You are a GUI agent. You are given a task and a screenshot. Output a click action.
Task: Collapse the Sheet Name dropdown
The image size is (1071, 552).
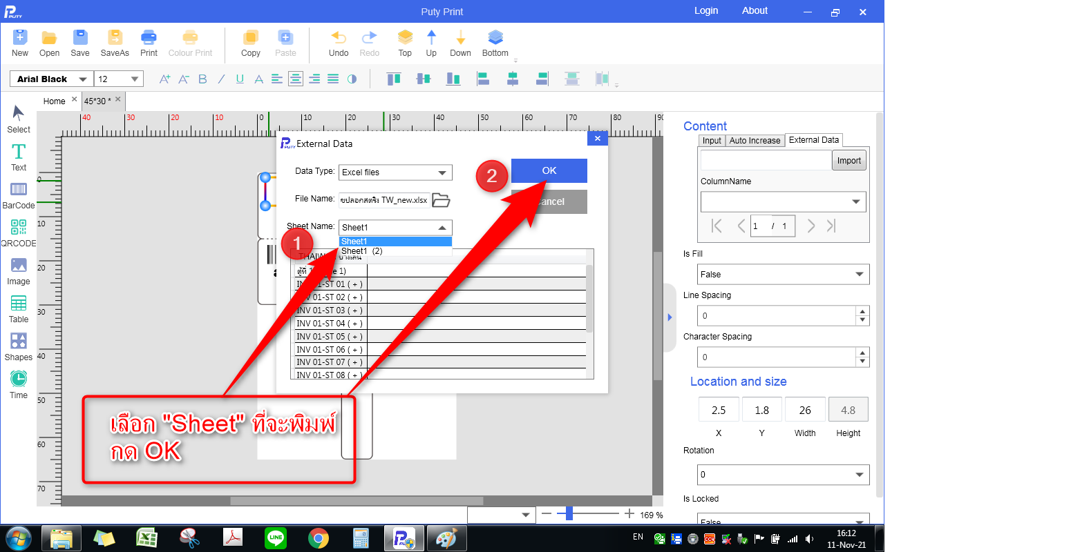click(442, 228)
